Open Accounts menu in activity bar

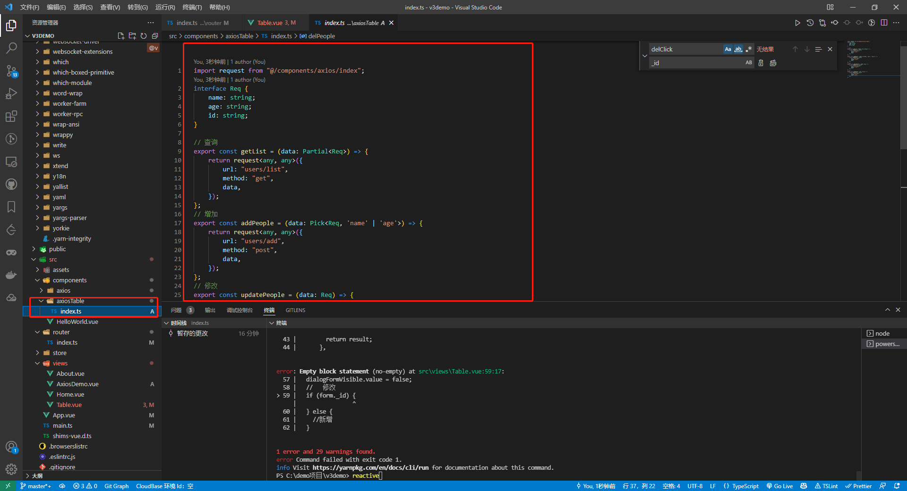tap(11, 447)
